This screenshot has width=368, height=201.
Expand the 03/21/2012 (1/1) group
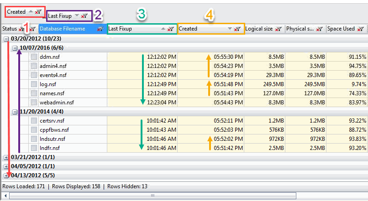click(6, 157)
